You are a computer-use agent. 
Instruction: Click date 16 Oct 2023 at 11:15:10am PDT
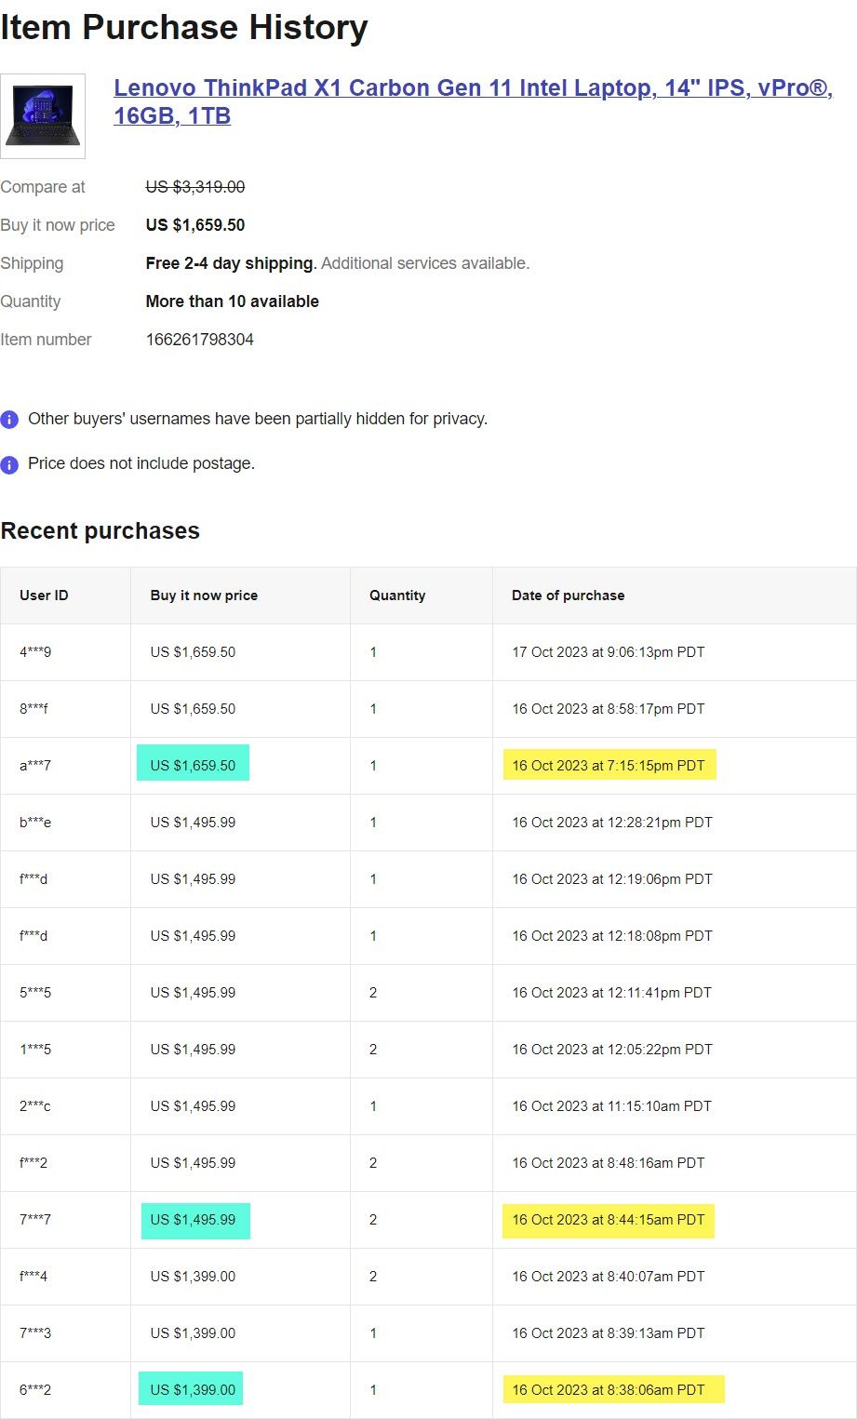(x=611, y=1106)
